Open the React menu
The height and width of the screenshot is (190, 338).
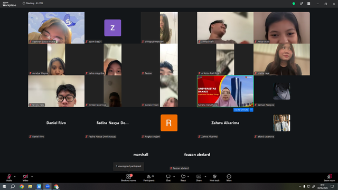[183, 178]
